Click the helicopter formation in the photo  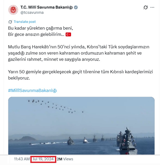(56, 106)
